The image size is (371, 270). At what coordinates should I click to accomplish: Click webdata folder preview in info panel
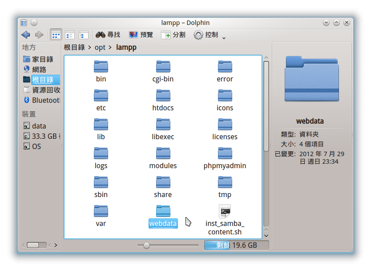click(312, 79)
